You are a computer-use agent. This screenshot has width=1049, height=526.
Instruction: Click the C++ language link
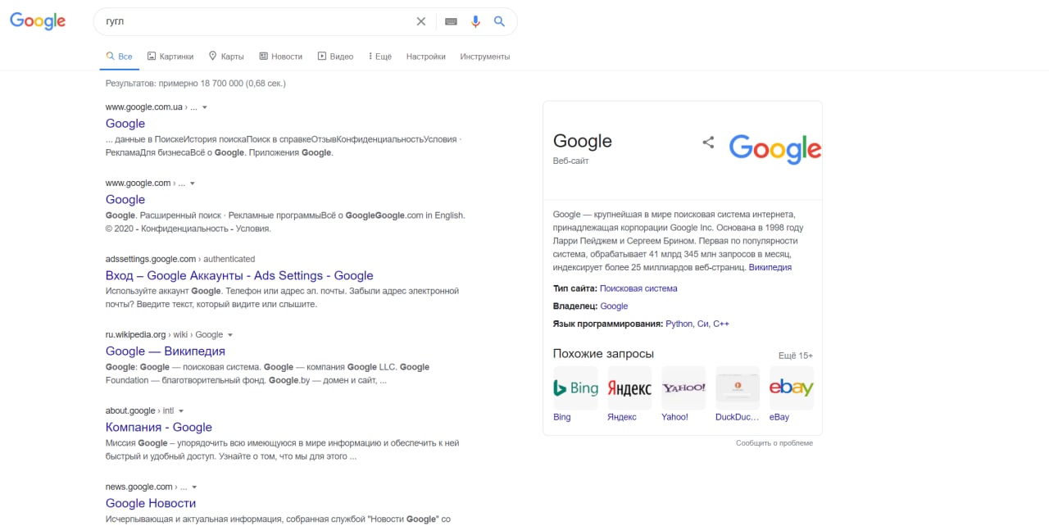[721, 324]
